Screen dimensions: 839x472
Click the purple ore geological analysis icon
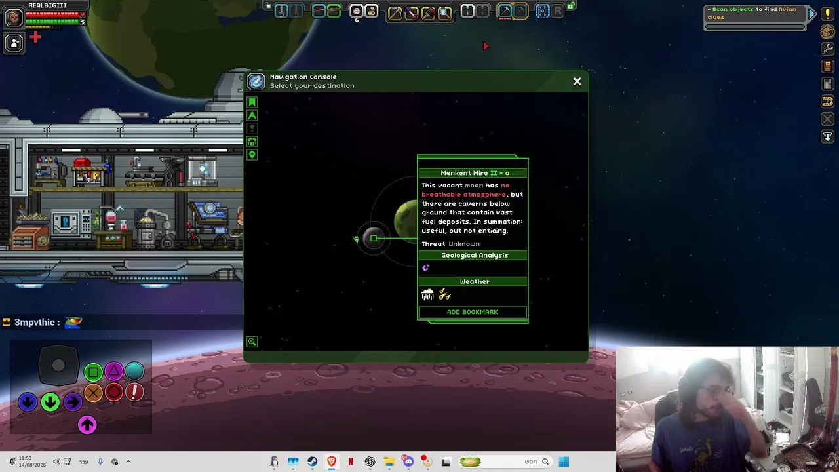pyautogui.click(x=425, y=267)
